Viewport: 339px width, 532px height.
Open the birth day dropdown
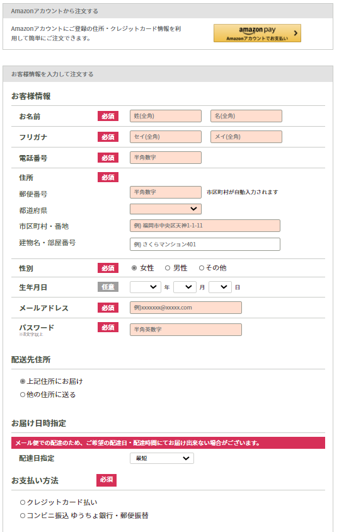click(x=220, y=287)
